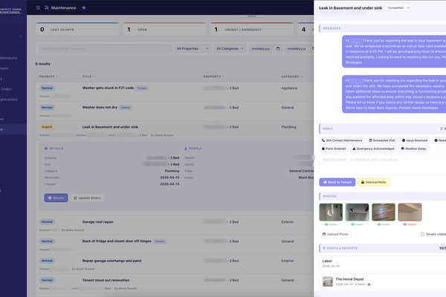This screenshot has width=446, height=297.
Task: Open the Tenant move out renovation row
Action: pyautogui.click(x=175, y=284)
